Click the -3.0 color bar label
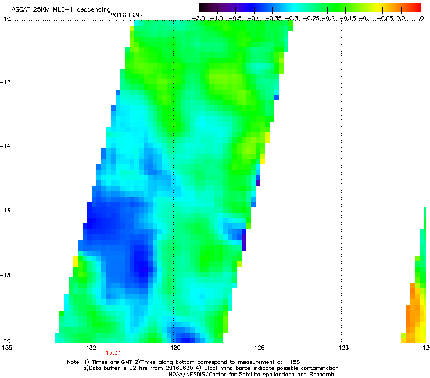The height and width of the screenshot is (378, 430). pyautogui.click(x=198, y=19)
